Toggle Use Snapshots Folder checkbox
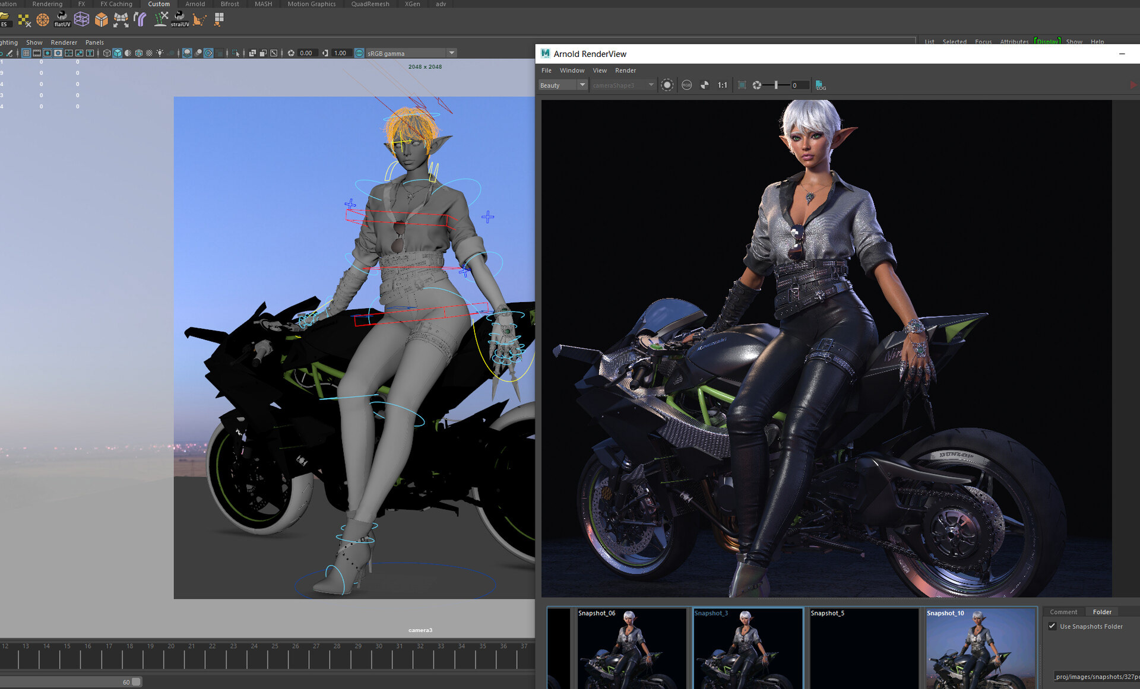The height and width of the screenshot is (689, 1140). [x=1052, y=626]
